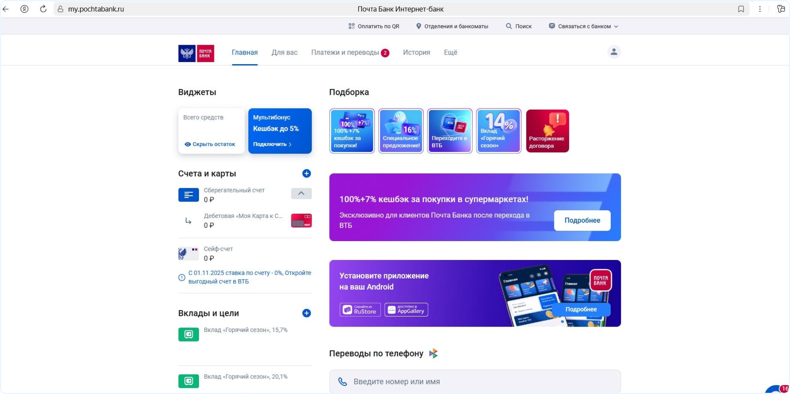This screenshot has width=790, height=394.
Task: Collapse the Сберегательный счет cards list
Action: pos(301,193)
